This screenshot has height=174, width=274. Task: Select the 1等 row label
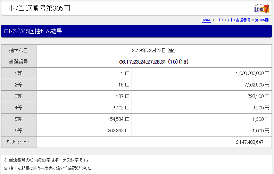coord(18,73)
